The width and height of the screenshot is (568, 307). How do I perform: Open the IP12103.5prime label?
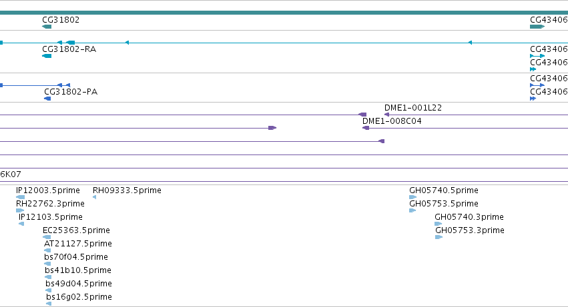point(50,217)
